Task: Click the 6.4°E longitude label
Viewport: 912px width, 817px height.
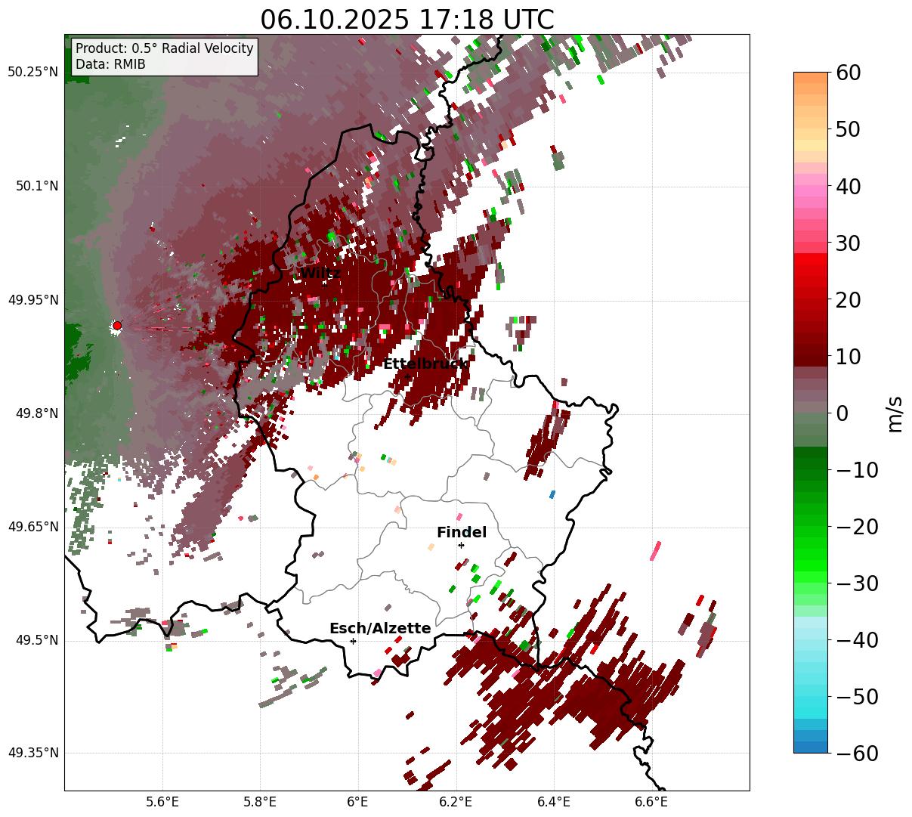Action: [553, 801]
